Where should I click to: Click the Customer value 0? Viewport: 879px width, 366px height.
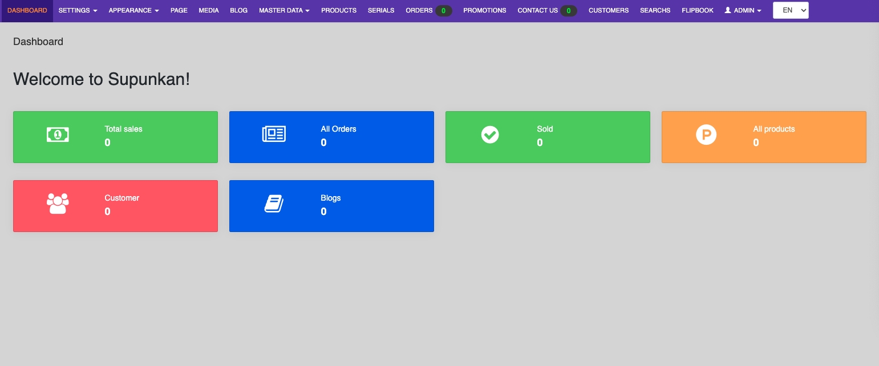pyautogui.click(x=108, y=212)
